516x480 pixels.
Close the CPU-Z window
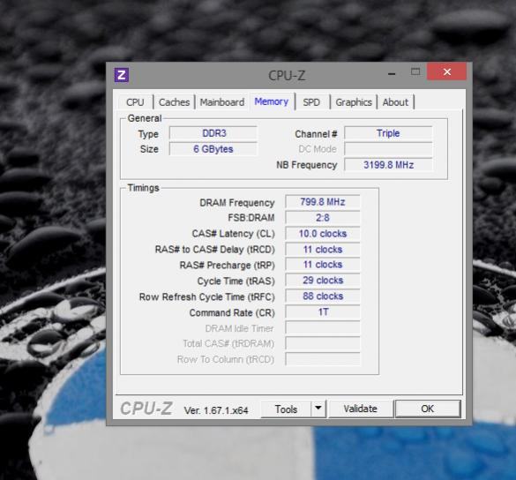(x=446, y=71)
